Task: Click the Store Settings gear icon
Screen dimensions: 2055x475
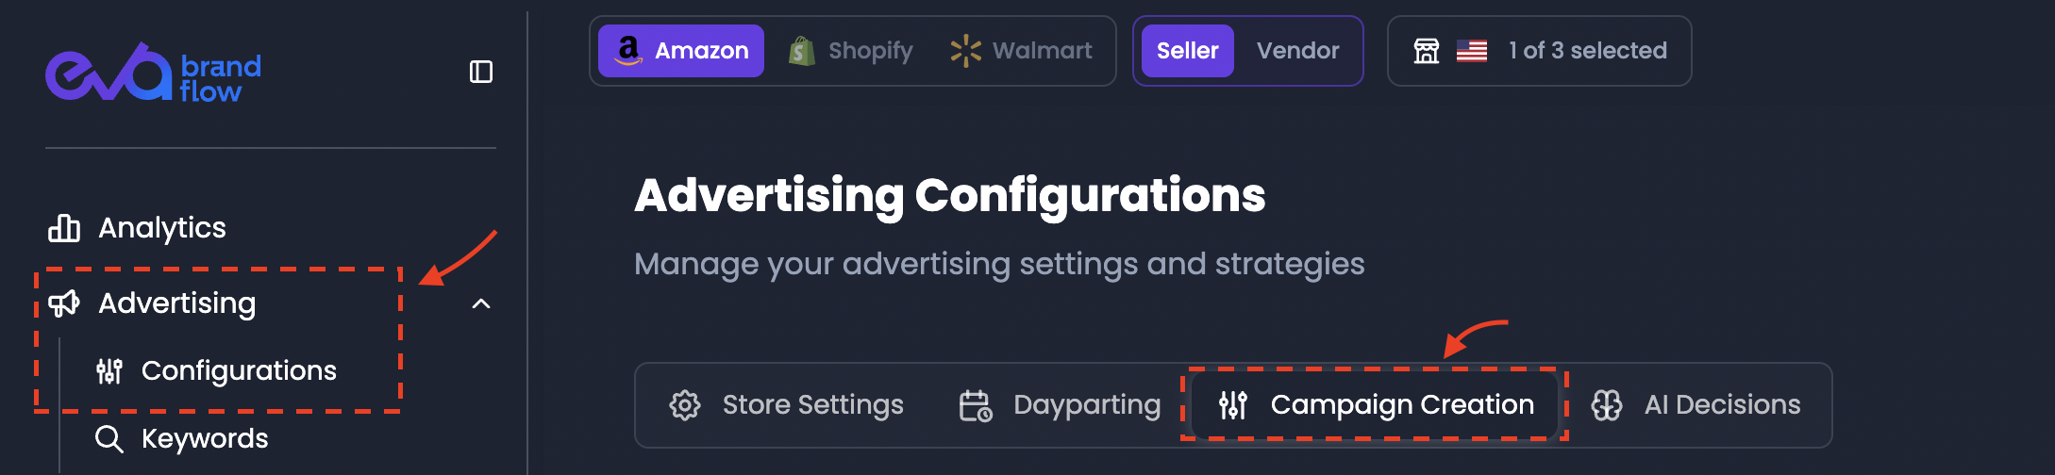Action: 685,405
